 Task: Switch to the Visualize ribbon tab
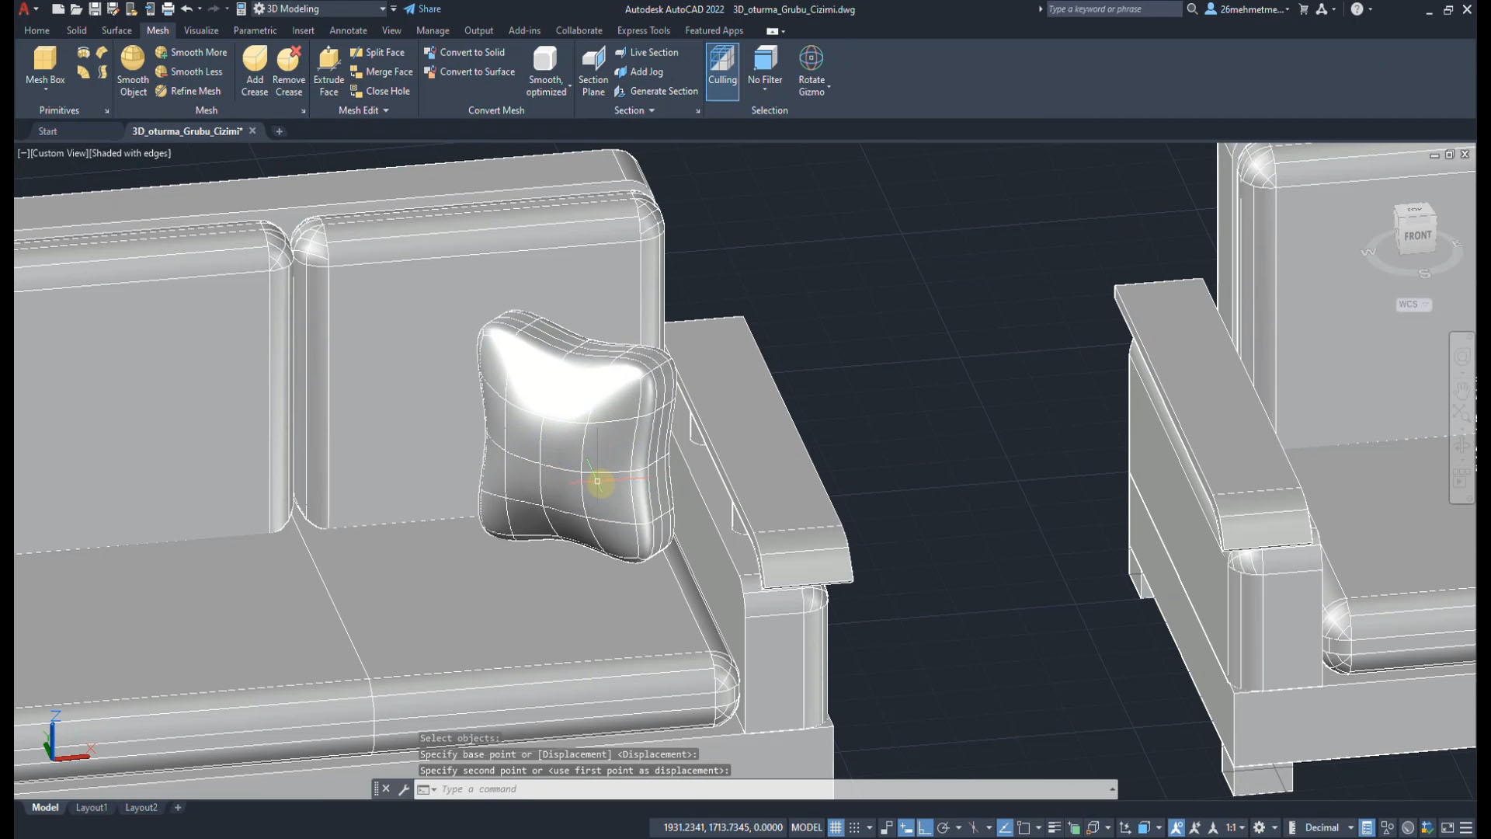point(200,30)
